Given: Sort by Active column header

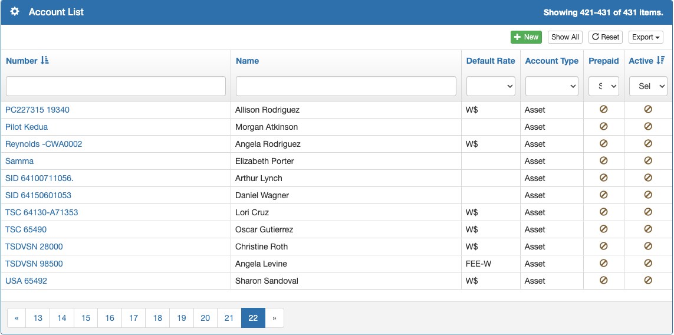Looking at the screenshot, I should tap(647, 61).
